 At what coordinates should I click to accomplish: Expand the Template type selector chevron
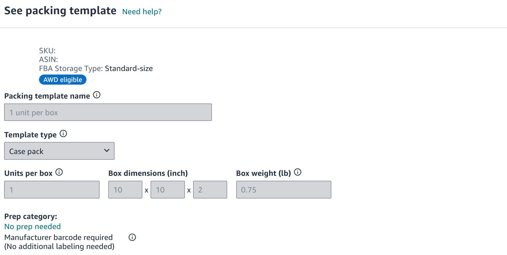coord(107,150)
